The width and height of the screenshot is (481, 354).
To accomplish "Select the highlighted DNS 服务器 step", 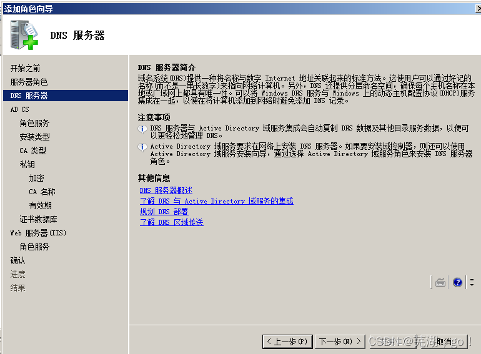I will pyautogui.click(x=66, y=96).
